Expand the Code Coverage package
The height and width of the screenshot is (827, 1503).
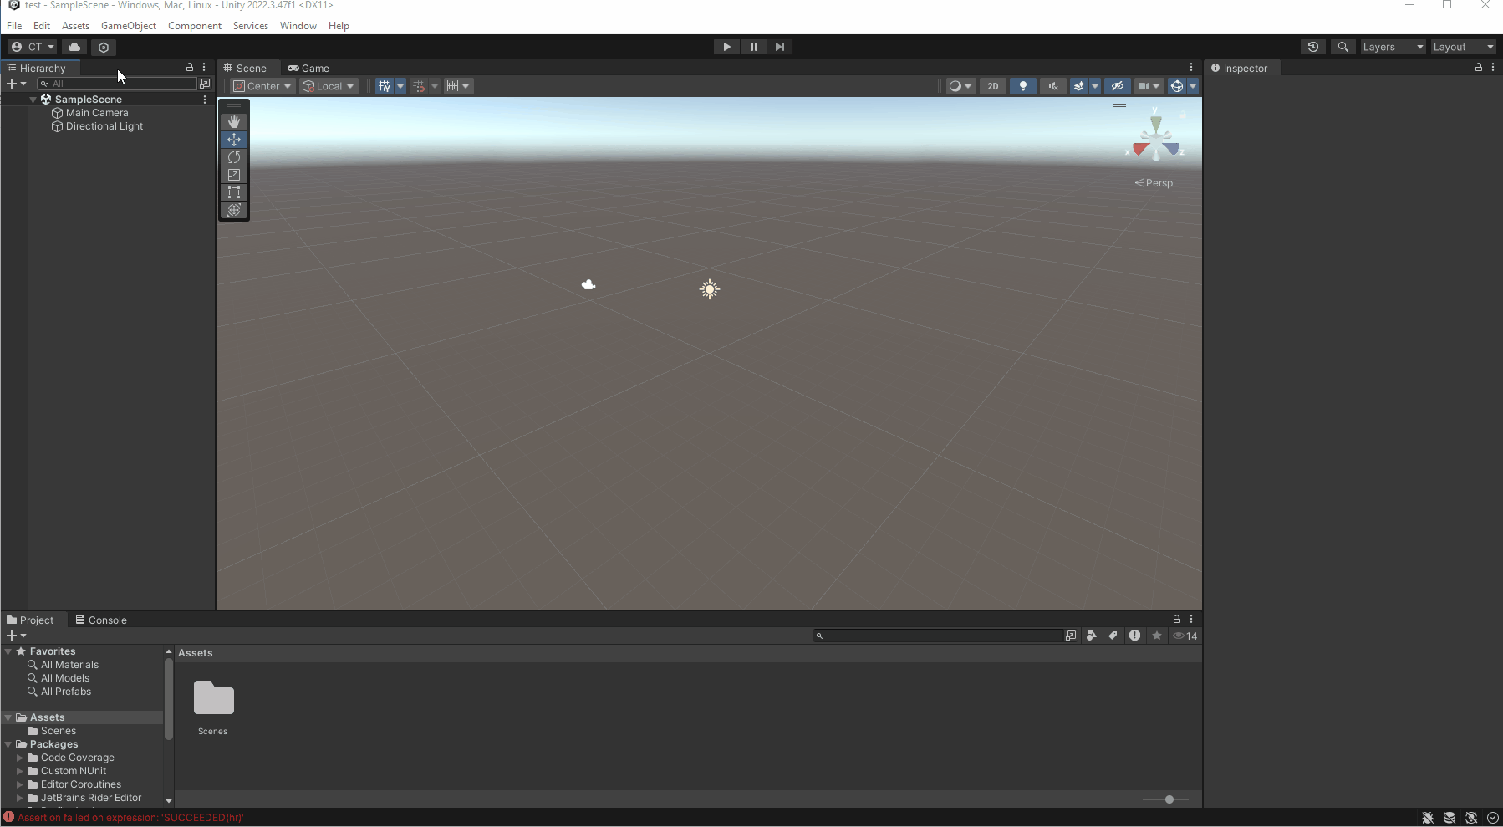click(20, 758)
